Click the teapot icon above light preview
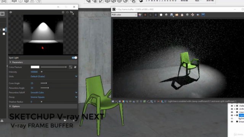244x137 pixels. pyautogui.click(x=67, y=12)
